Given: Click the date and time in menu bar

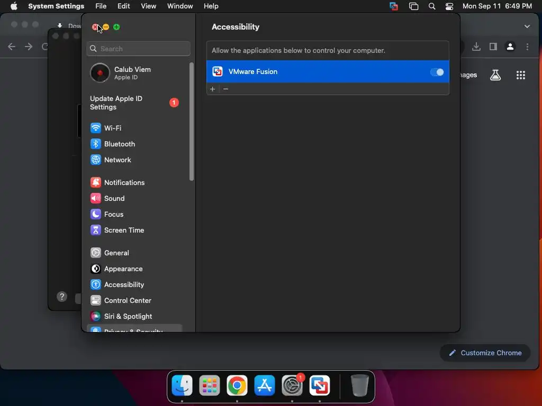Looking at the screenshot, I should click(497, 6).
